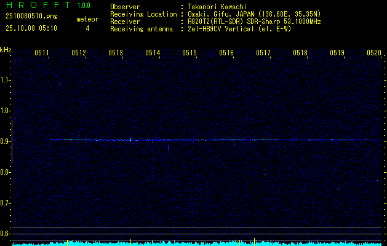Select receiver text R820T2(RTL-SDR) SDR-Sharp 53.1000MHz
The image size is (387, 246).
(254, 22)
